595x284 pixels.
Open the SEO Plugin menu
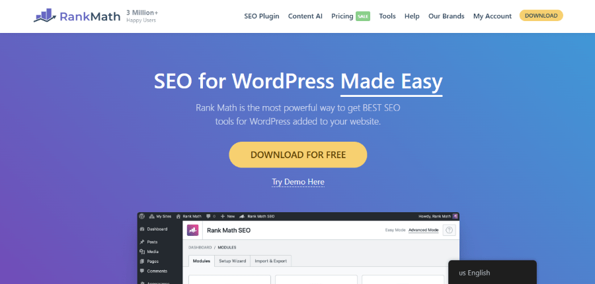point(262,16)
